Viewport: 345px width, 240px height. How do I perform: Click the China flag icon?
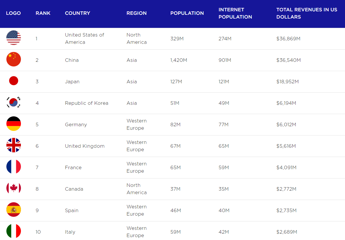point(14,59)
